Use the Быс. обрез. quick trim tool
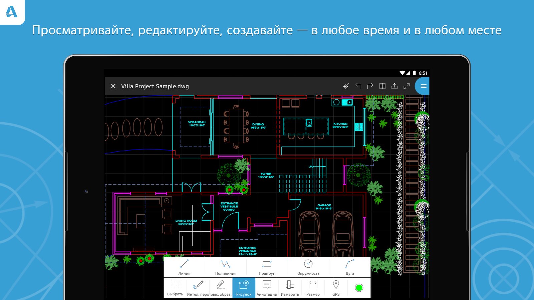The image size is (534, 300). (x=221, y=288)
